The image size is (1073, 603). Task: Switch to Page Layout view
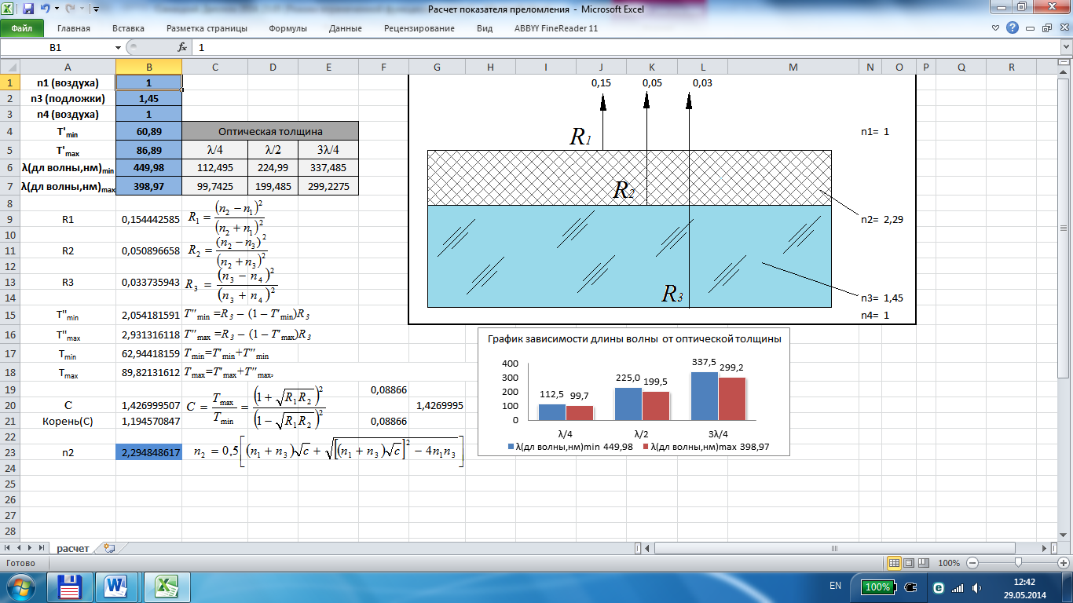[x=910, y=563]
